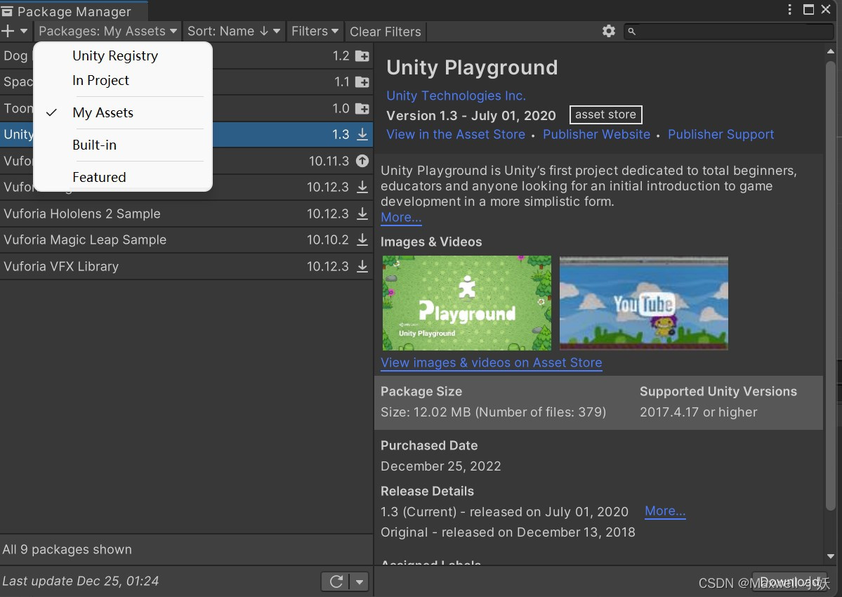Click the Last update Dec 25 status text
Viewport: 842px width, 597px height.
click(81, 581)
